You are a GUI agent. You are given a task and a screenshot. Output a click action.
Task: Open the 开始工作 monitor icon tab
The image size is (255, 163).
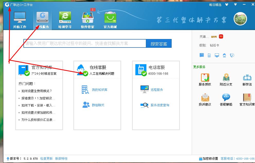point(20,20)
